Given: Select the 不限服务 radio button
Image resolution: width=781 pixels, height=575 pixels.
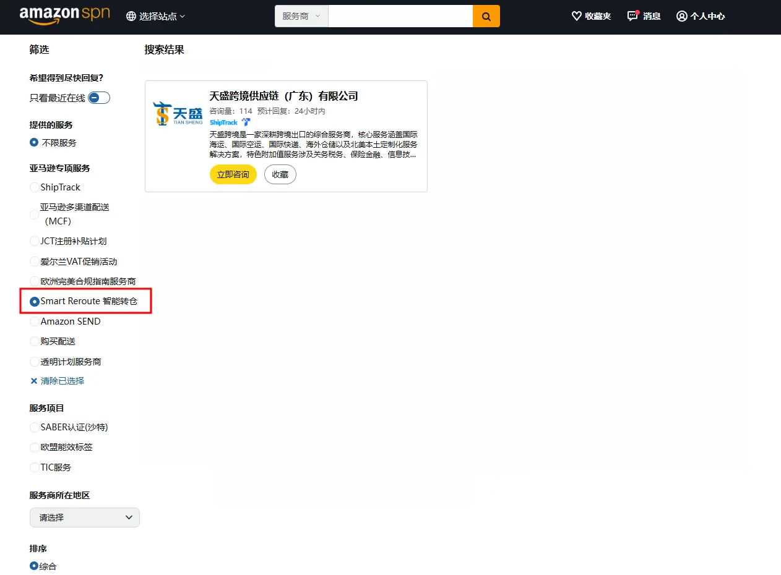Looking at the screenshot, I should (x=34, y=142).
